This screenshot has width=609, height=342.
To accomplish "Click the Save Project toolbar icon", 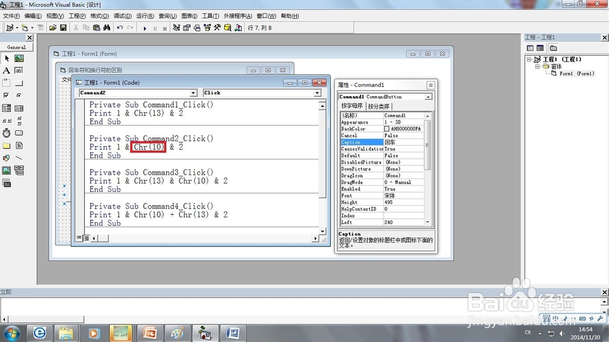I will 63,28.
